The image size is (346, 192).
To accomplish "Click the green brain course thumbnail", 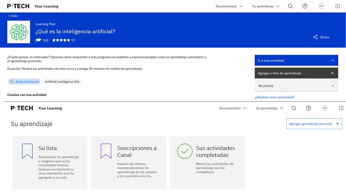I will point(19,32).
